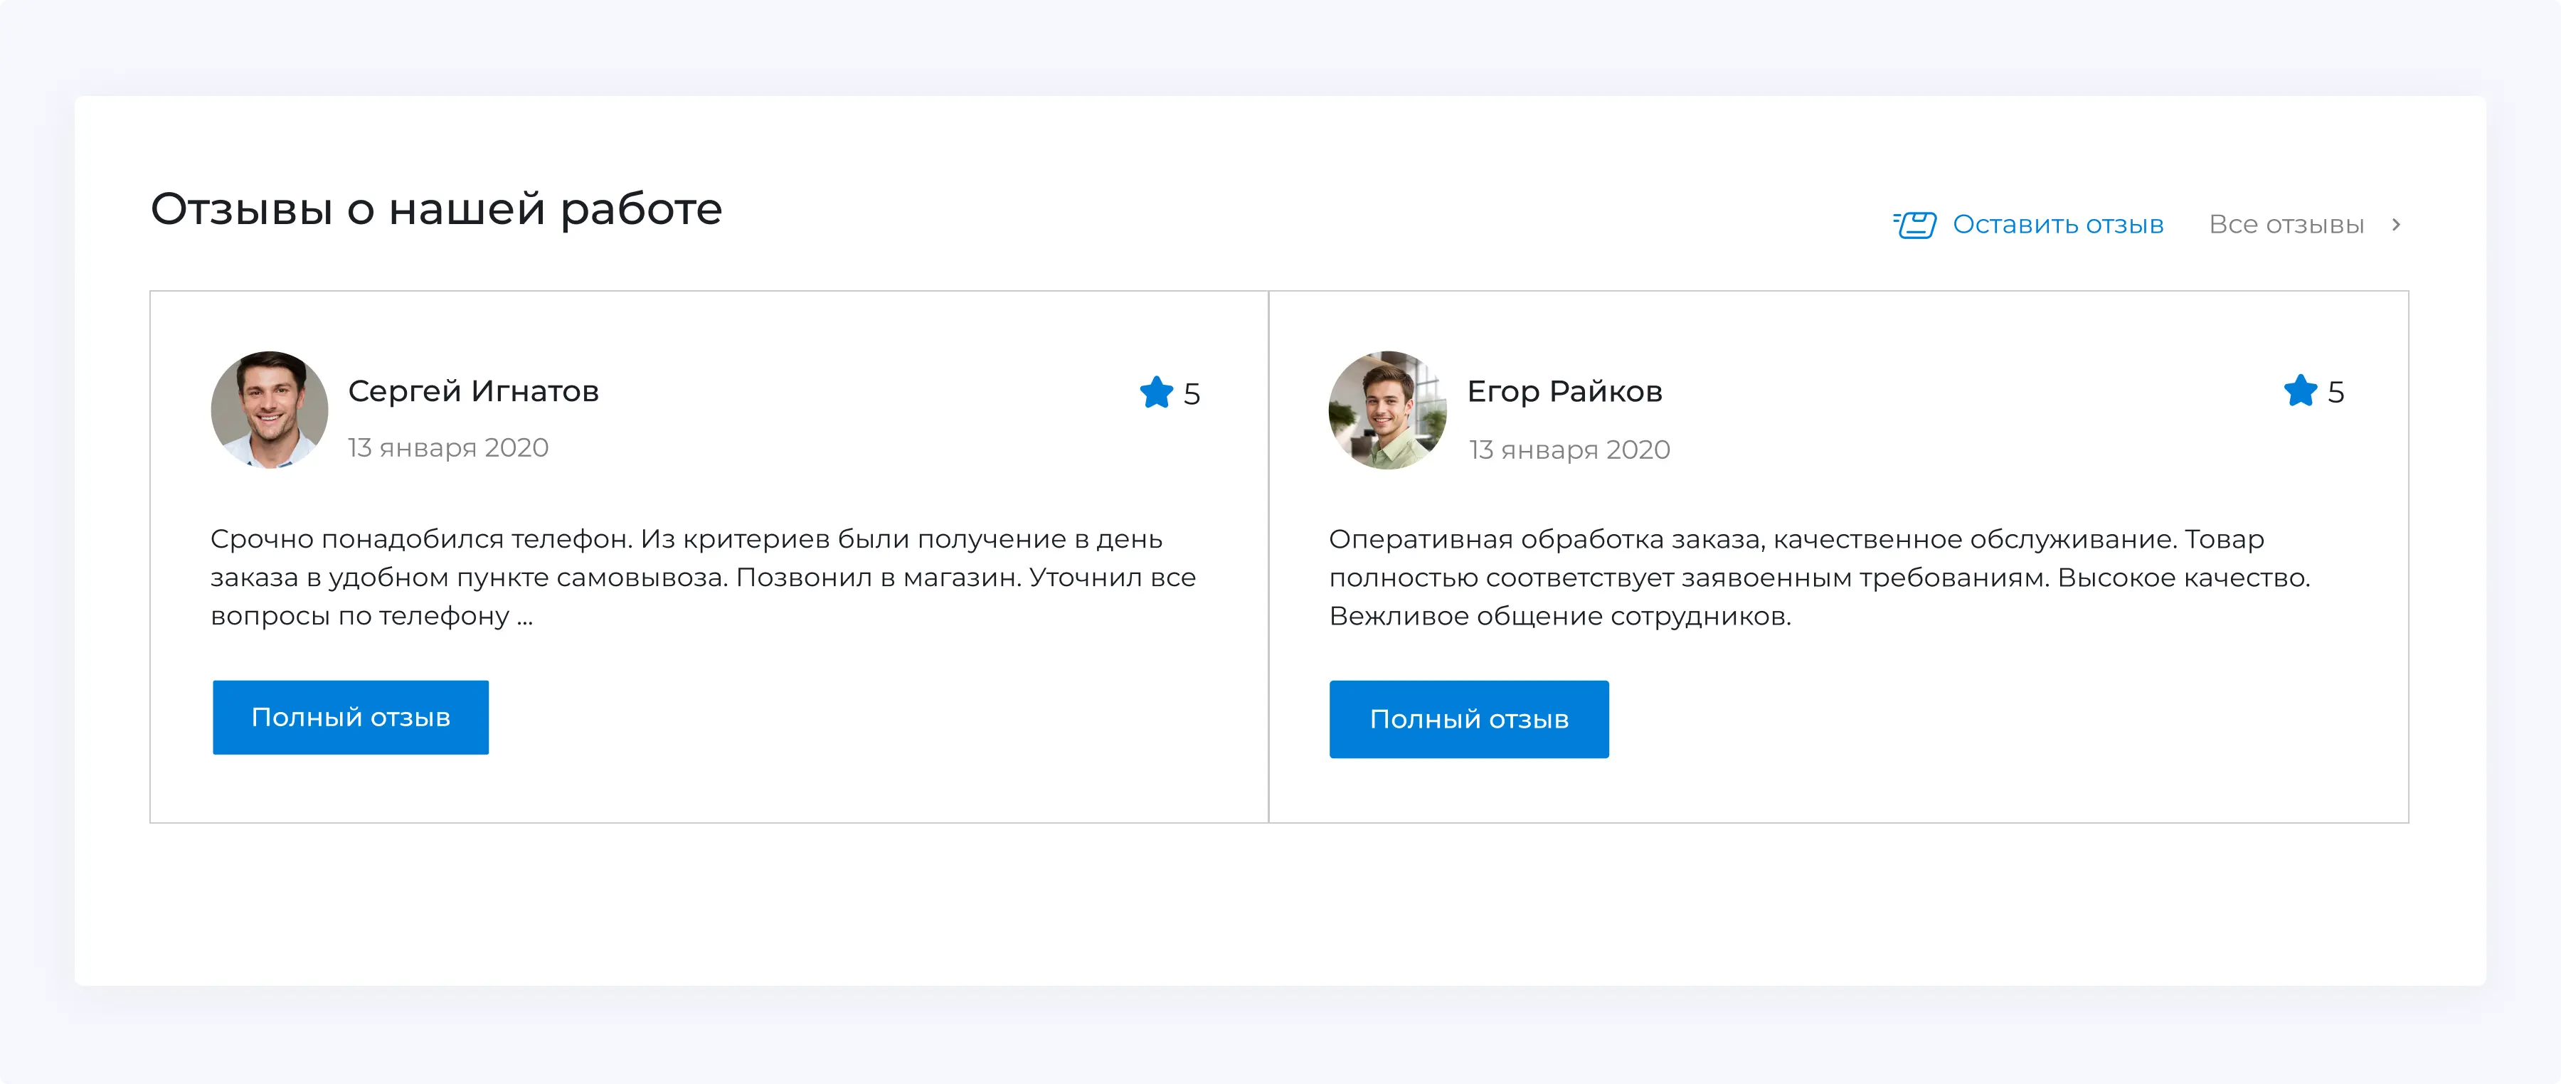Click the name «Егор Райков»

(x=1565, y=390)
